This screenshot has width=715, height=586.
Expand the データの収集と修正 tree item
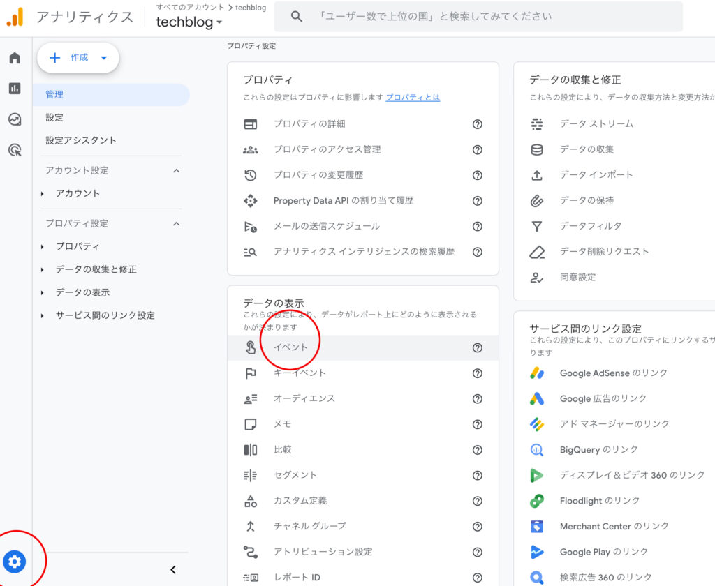(43, 269)
